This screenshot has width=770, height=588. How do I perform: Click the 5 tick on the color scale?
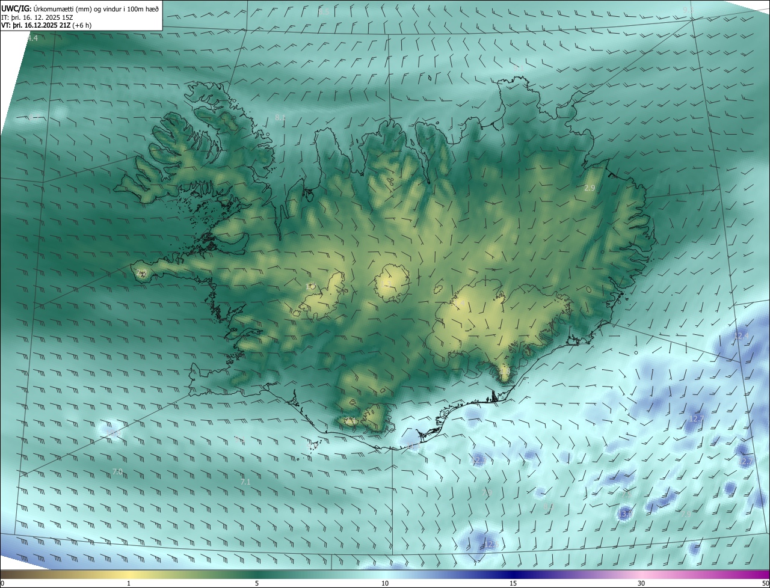(x=257, y=584)
